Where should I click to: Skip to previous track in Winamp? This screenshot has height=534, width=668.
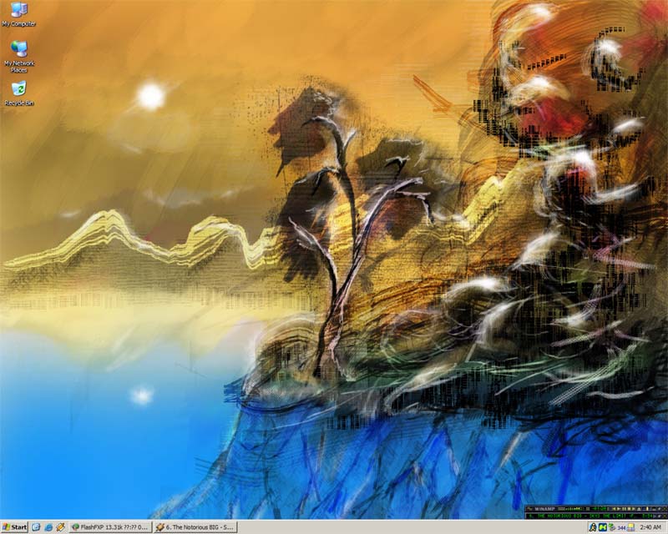tap(614, 509)
